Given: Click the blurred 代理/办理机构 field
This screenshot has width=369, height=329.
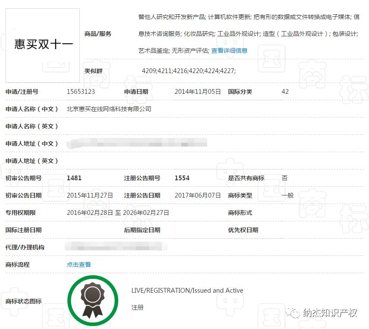Looking at the screenshot, I should pyautogui.click(x=117, y=247).
